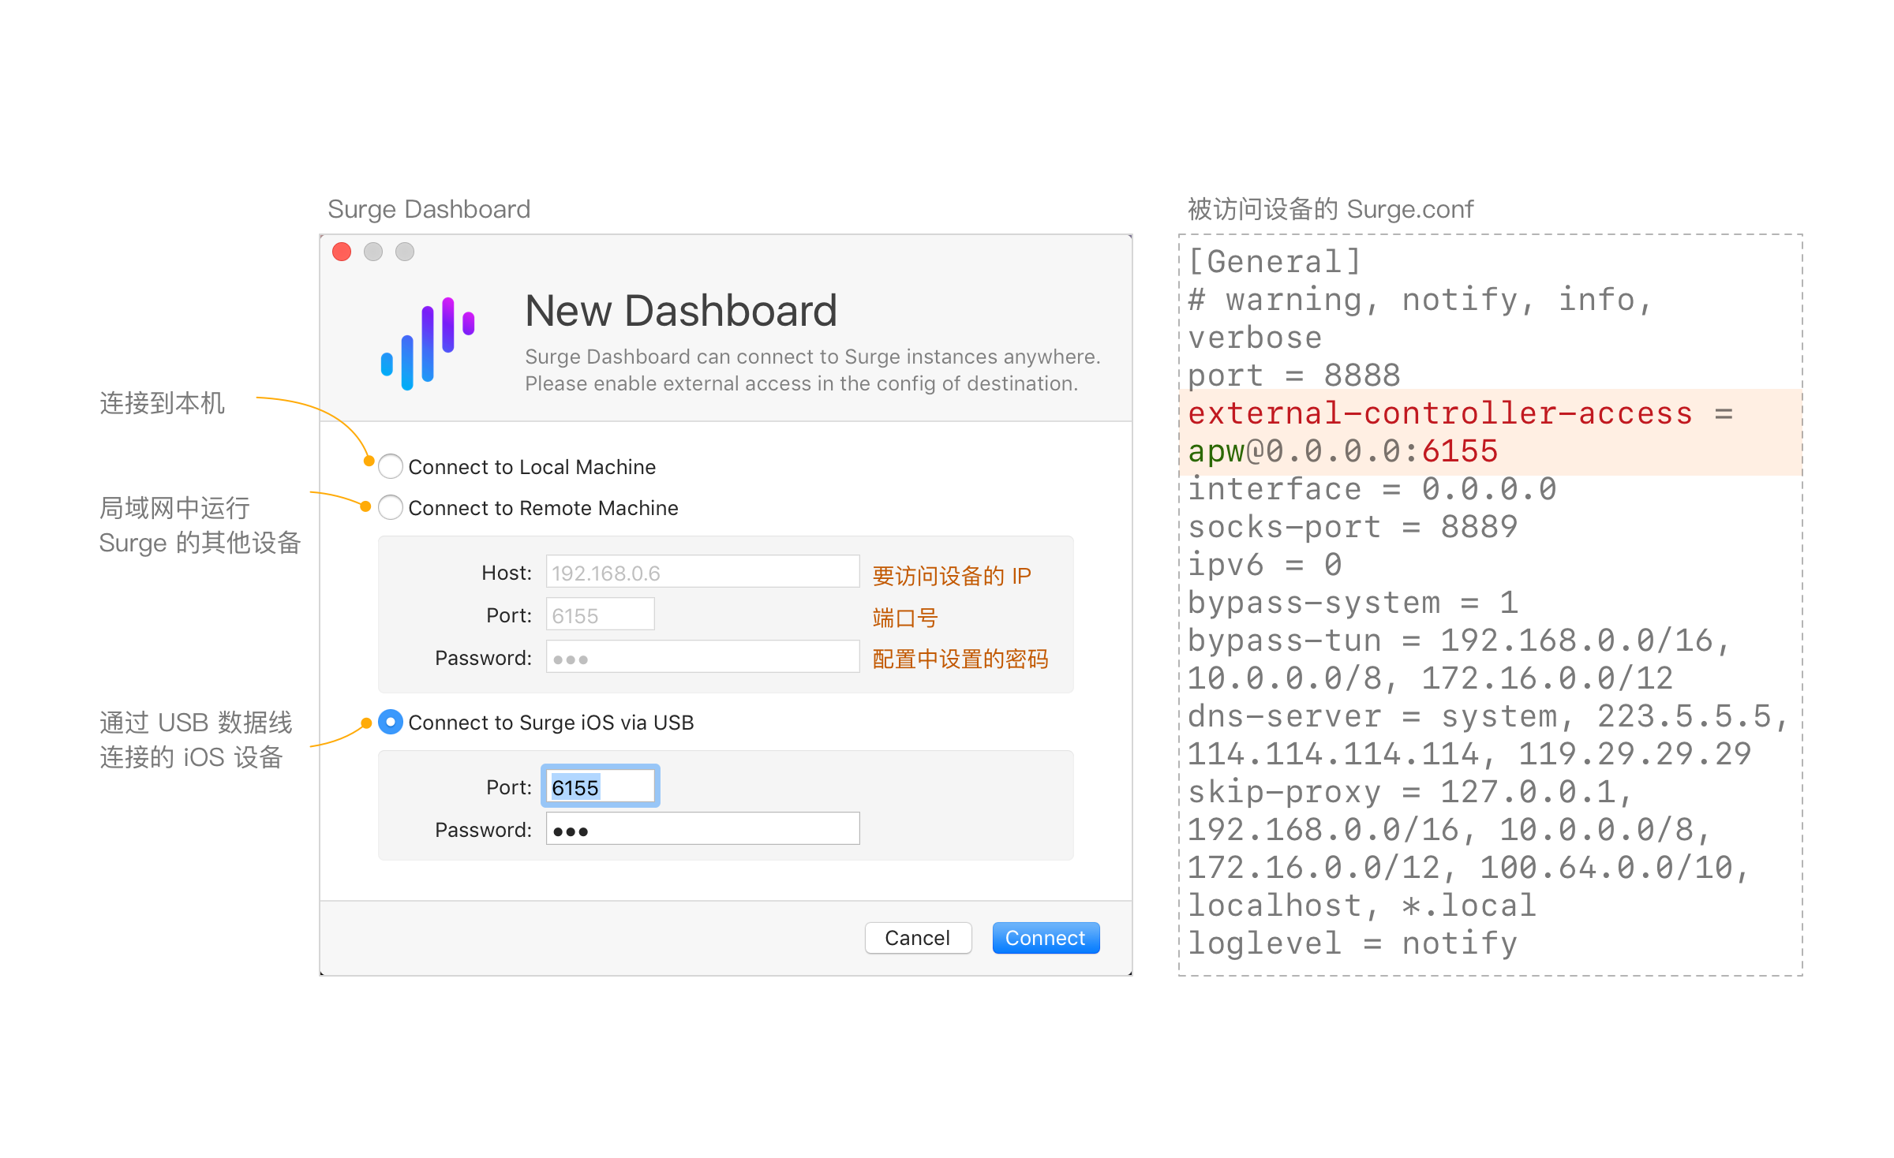The width and height of the screenshot is (1894, 1158).
Task: Click the remote machine Port field showing 6155
Action: pyautogui.click(x=599, y=614)
